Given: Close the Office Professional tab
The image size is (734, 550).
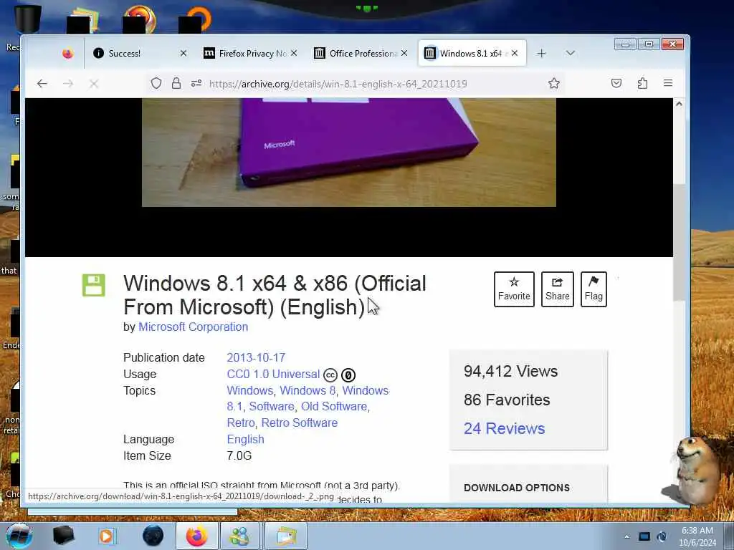Looking at the screenshot, I should point(404,53).
